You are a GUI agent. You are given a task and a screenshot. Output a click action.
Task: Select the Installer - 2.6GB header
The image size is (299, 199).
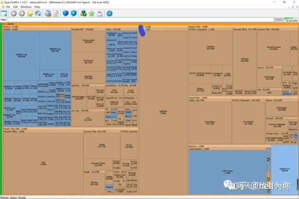[x=37, y=29]
